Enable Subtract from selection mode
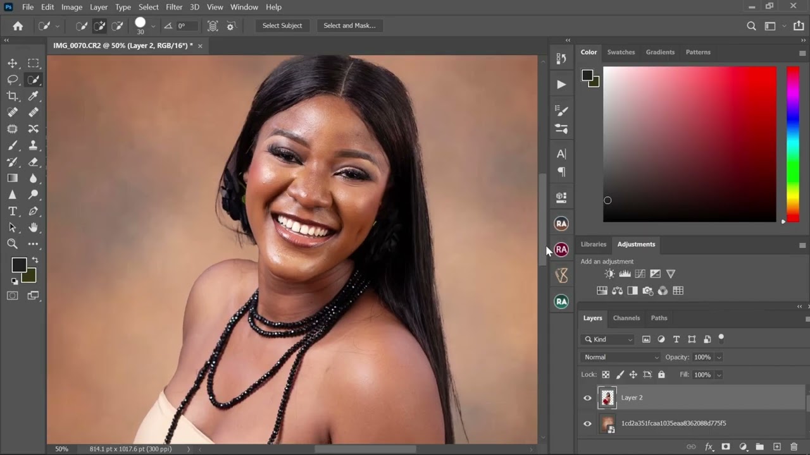This screenshot has height=455, width=810. (x=117, y=26)
